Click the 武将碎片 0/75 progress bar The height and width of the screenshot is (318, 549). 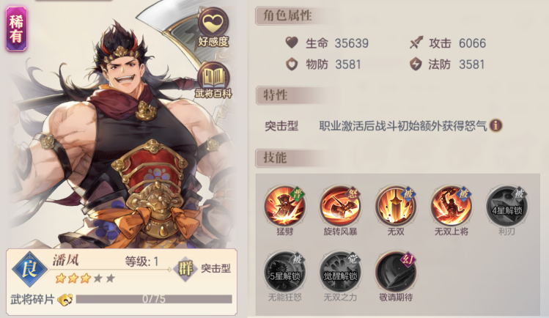click(154, 299)
